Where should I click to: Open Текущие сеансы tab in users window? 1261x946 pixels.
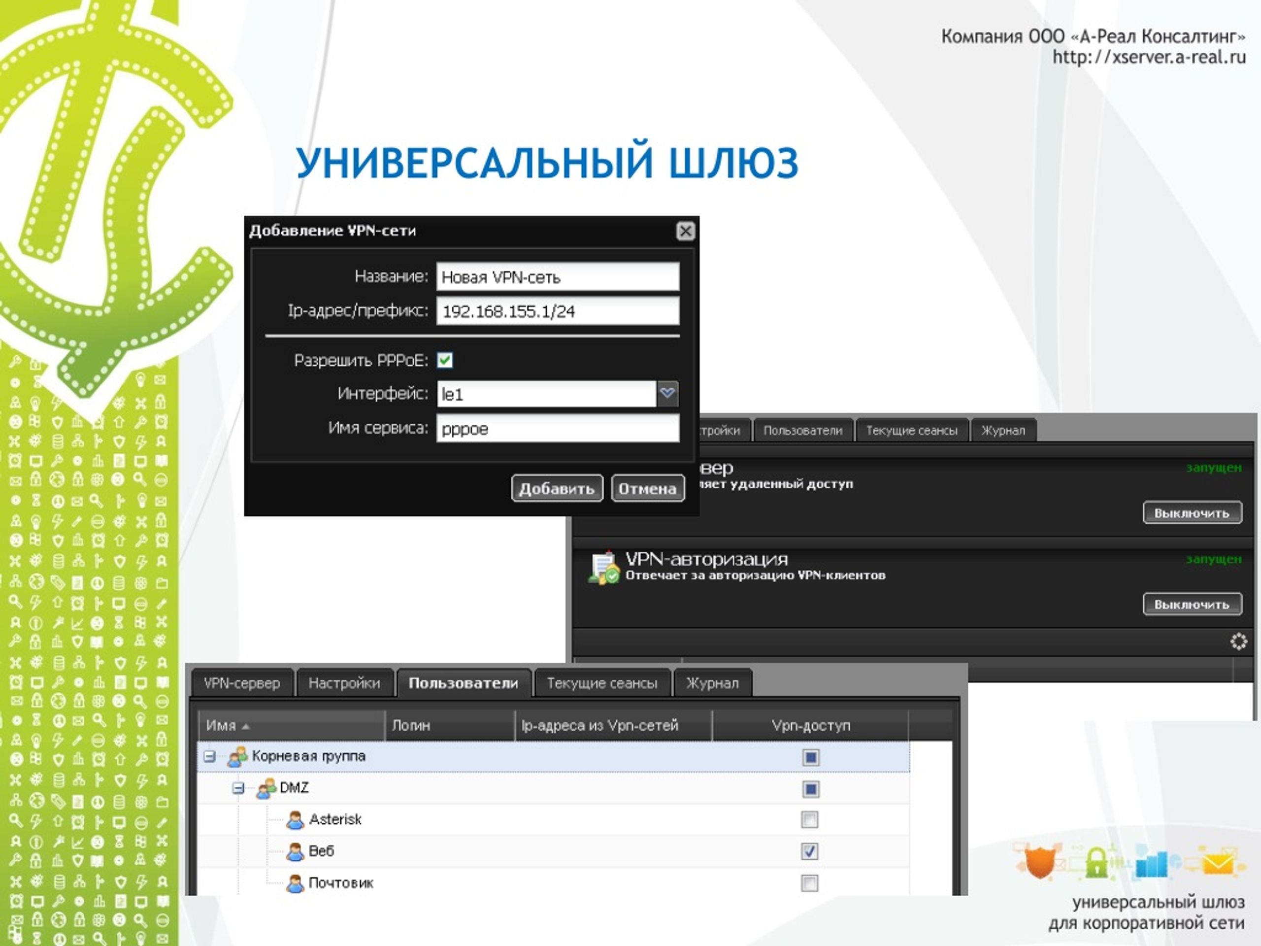point(602,683)
